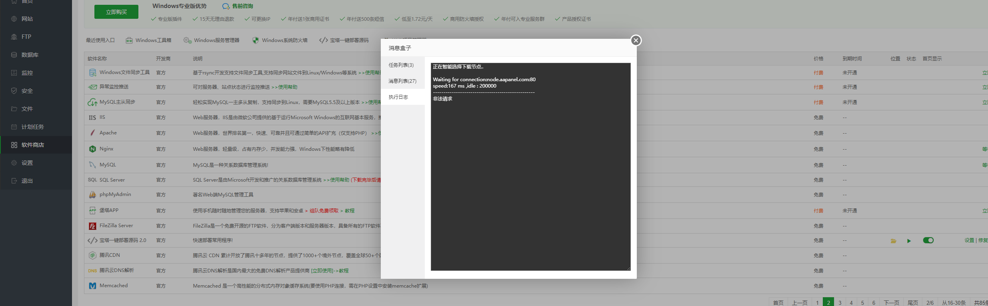Click the SQL Server software name
Viewport: 988px width, 306px height.
112,180
